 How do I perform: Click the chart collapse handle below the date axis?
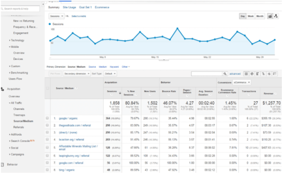click(x=164, y=60)
